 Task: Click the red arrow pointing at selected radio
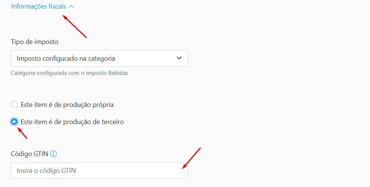(22, 133)
